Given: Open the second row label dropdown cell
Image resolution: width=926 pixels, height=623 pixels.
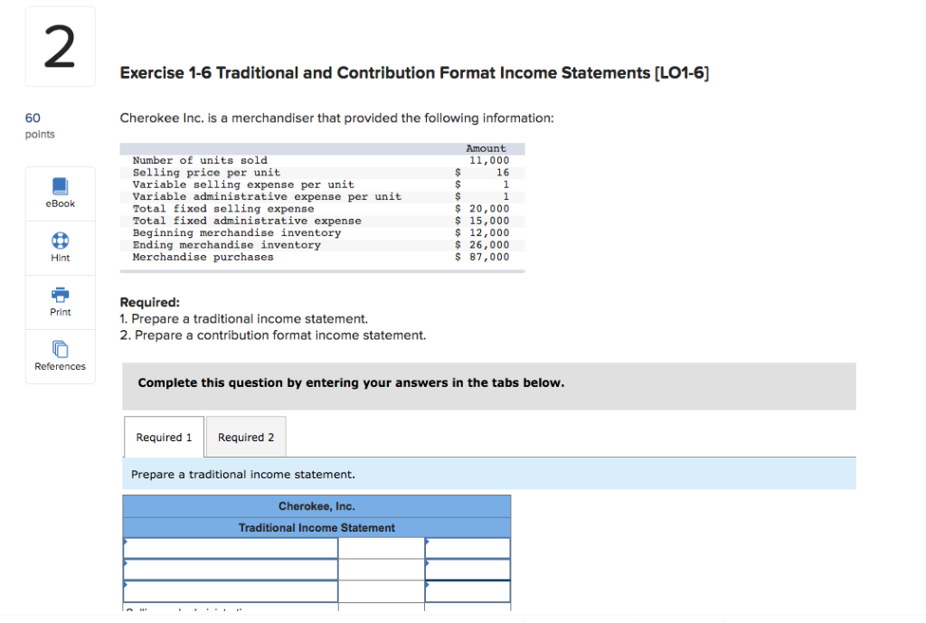Looking at the screenshot, I should click(231, 570).
